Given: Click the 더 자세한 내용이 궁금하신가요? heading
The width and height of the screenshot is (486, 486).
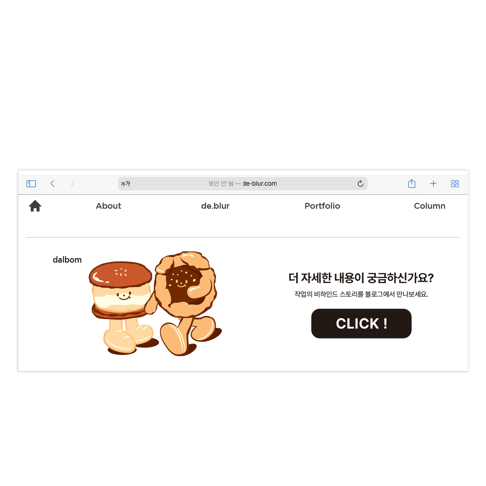Looking at the screenshot, I should click(361, 278).
